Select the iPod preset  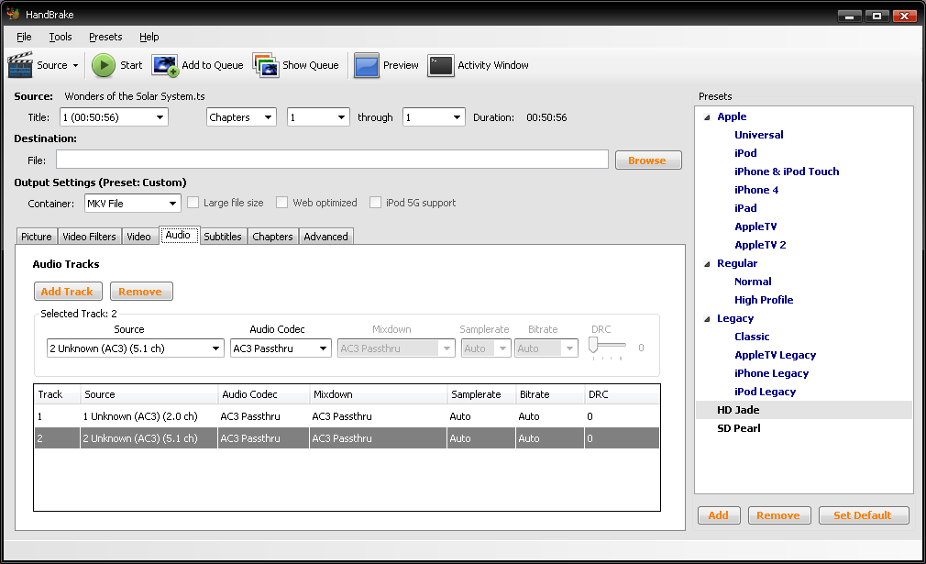point(745,153)
